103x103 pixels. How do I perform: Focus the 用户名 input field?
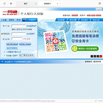pyautogui.click(x=19, y=26)
